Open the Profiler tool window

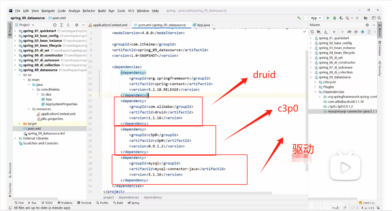[x=102, y=203]
